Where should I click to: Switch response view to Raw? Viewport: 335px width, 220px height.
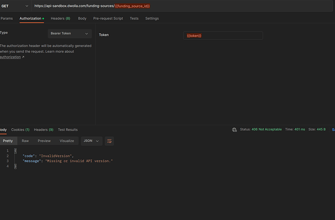[x=25, y=141]
